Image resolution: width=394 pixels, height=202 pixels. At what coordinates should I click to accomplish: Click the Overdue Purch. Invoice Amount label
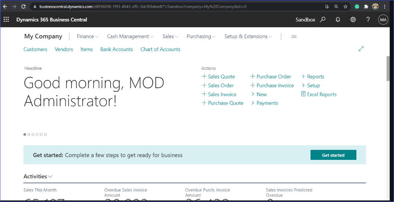click(x=208, y=193)
